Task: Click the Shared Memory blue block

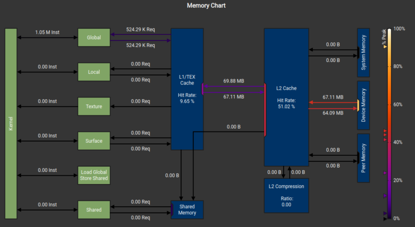Action: pyautogui.click(x=187, y=210)
